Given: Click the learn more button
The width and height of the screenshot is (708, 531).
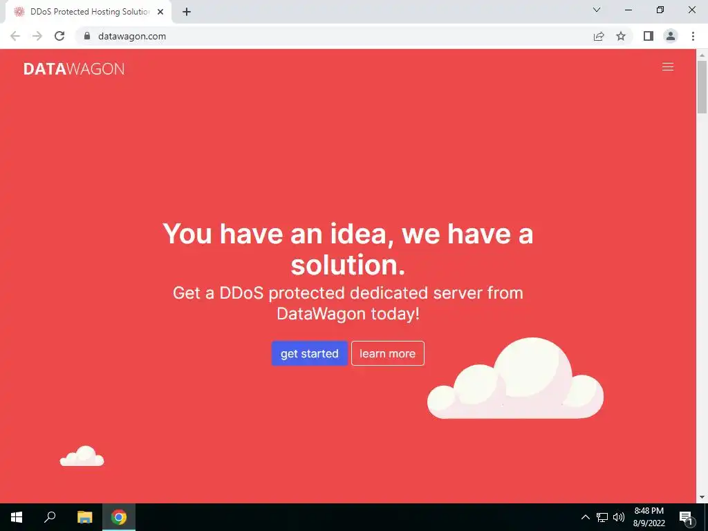Looking at the screenshot, I should (387, 353).
